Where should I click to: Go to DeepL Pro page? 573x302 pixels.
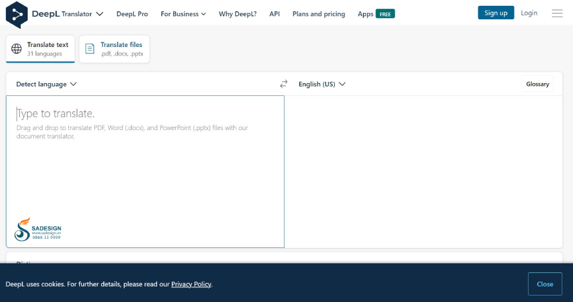132,14
